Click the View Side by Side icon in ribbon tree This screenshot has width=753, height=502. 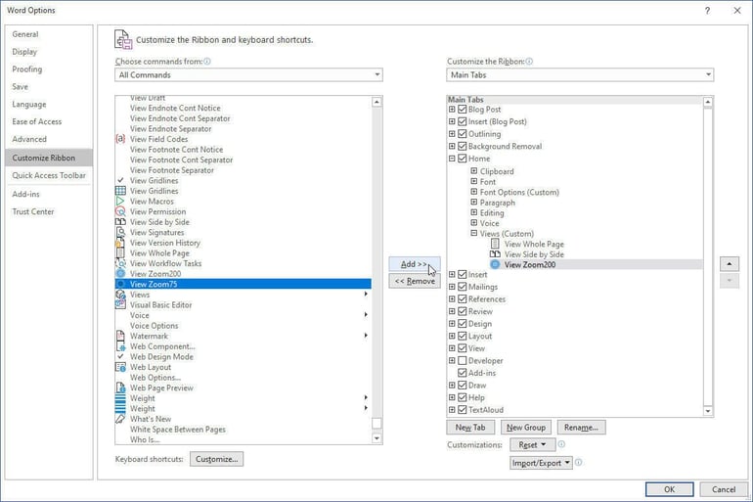coord(495,254)
